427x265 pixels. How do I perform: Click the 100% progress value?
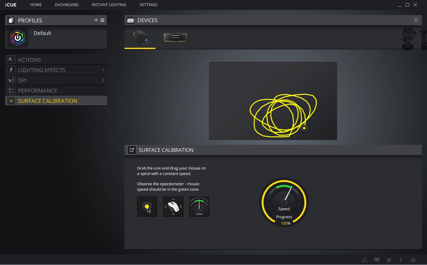tap(285, 223)
